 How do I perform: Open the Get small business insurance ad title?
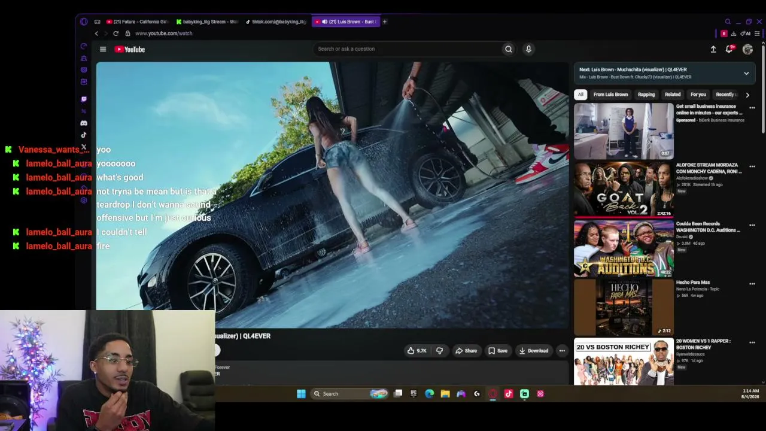click(x=709, y=110)
